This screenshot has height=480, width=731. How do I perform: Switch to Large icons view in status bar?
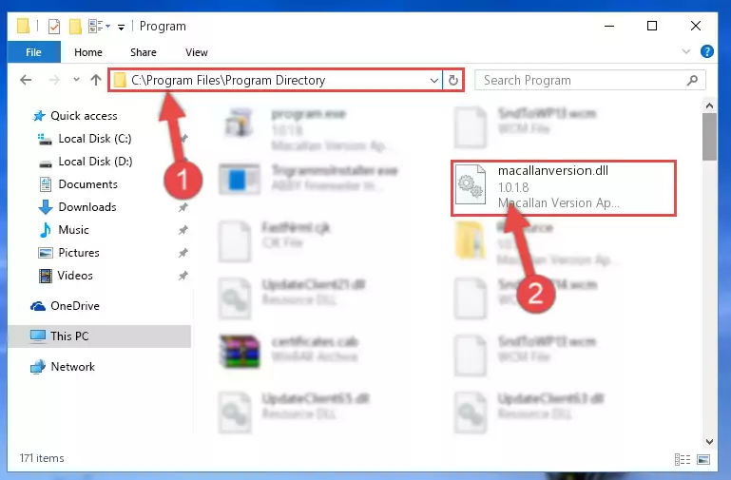[x=703, y=459]
